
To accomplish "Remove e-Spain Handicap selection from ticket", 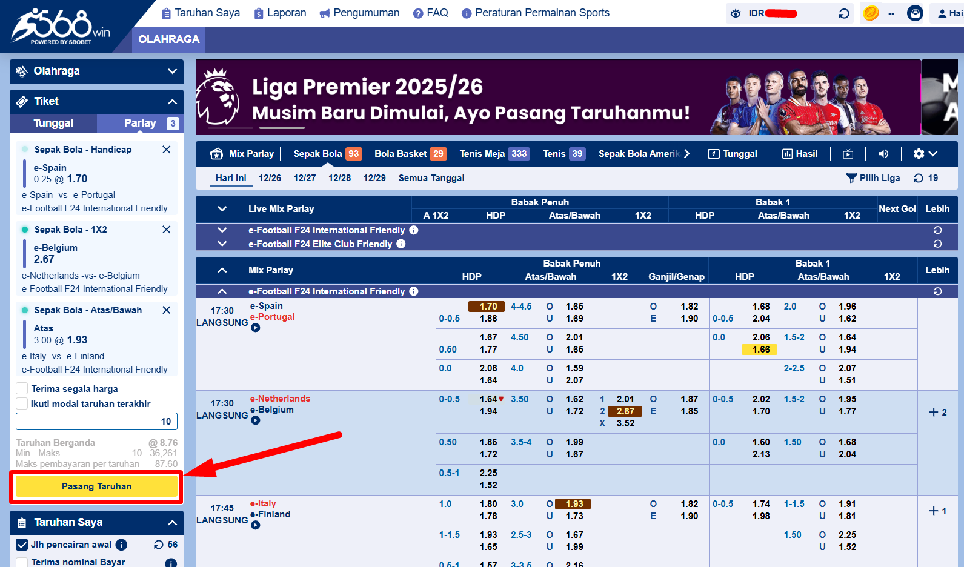I will (167, 150).
